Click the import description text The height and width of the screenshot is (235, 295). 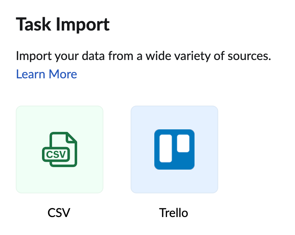pyautogui.click(x=142, y=56)
